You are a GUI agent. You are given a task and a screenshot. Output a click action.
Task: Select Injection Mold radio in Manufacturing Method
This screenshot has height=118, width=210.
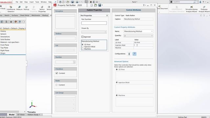click(82, 47)
